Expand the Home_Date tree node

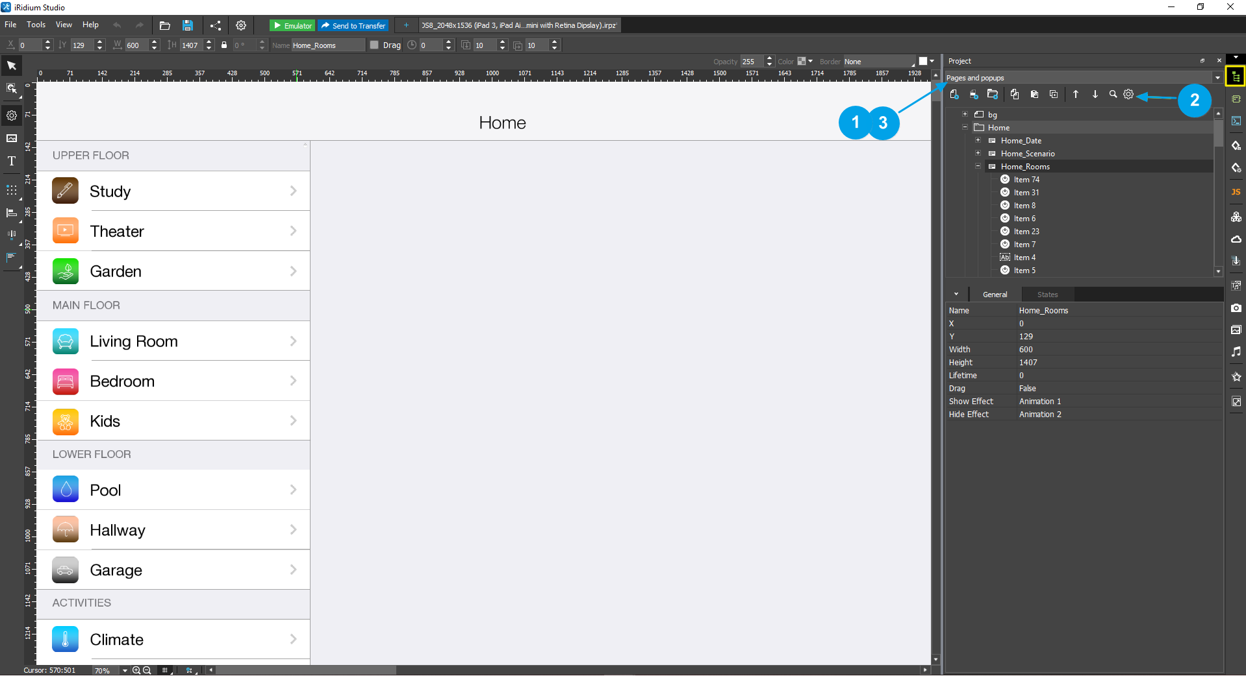pyautogui.click(x=979, y=140)
